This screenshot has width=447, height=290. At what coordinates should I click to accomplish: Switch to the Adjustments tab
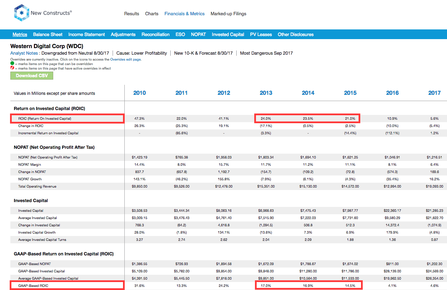pos(123,34)
